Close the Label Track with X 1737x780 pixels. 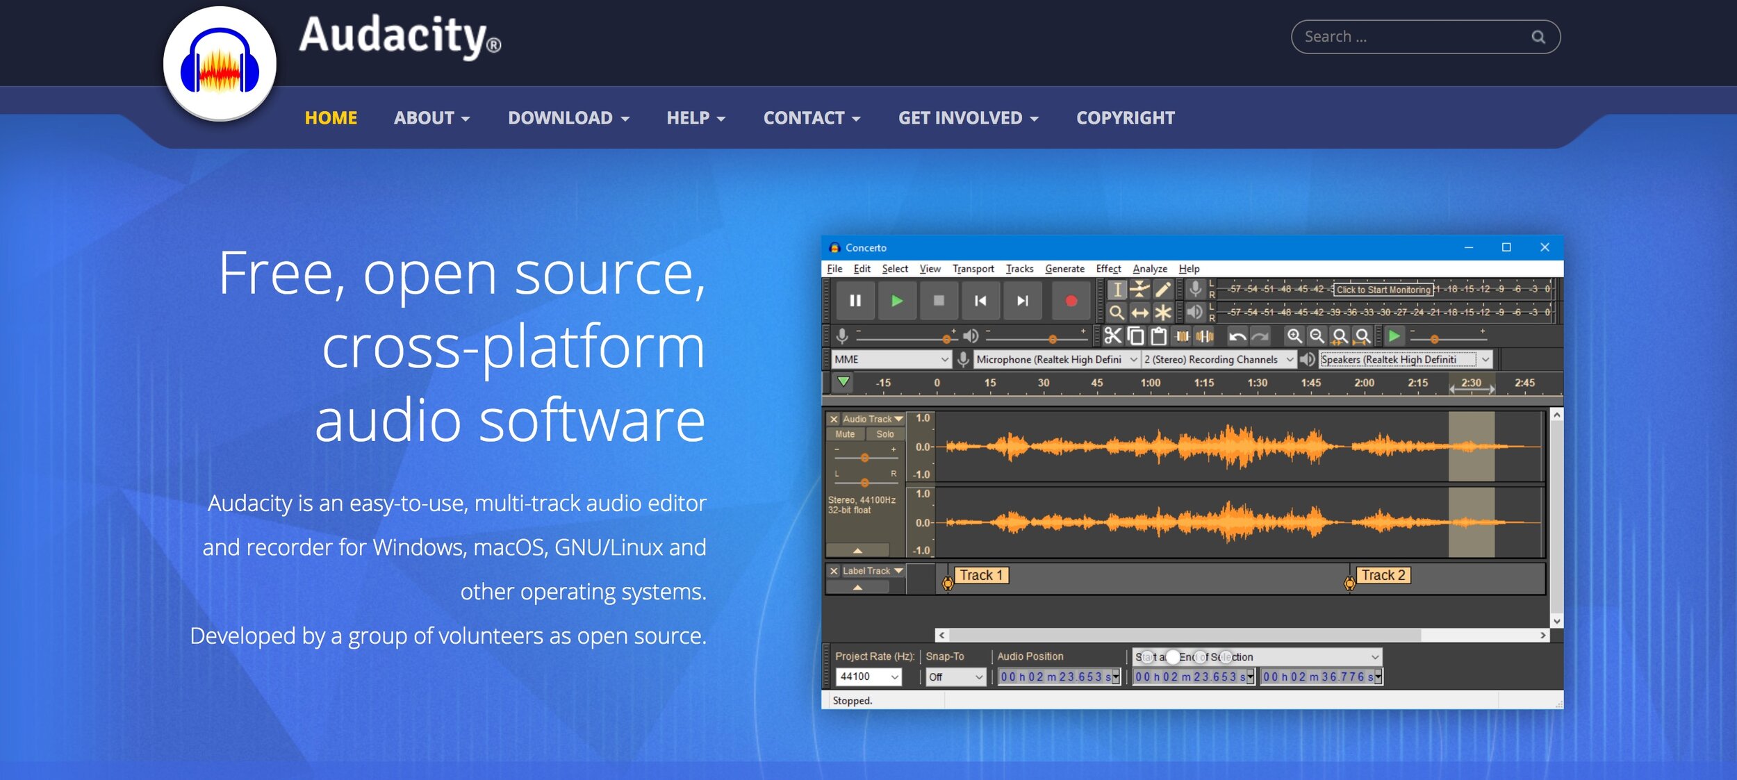click(834, 571)
